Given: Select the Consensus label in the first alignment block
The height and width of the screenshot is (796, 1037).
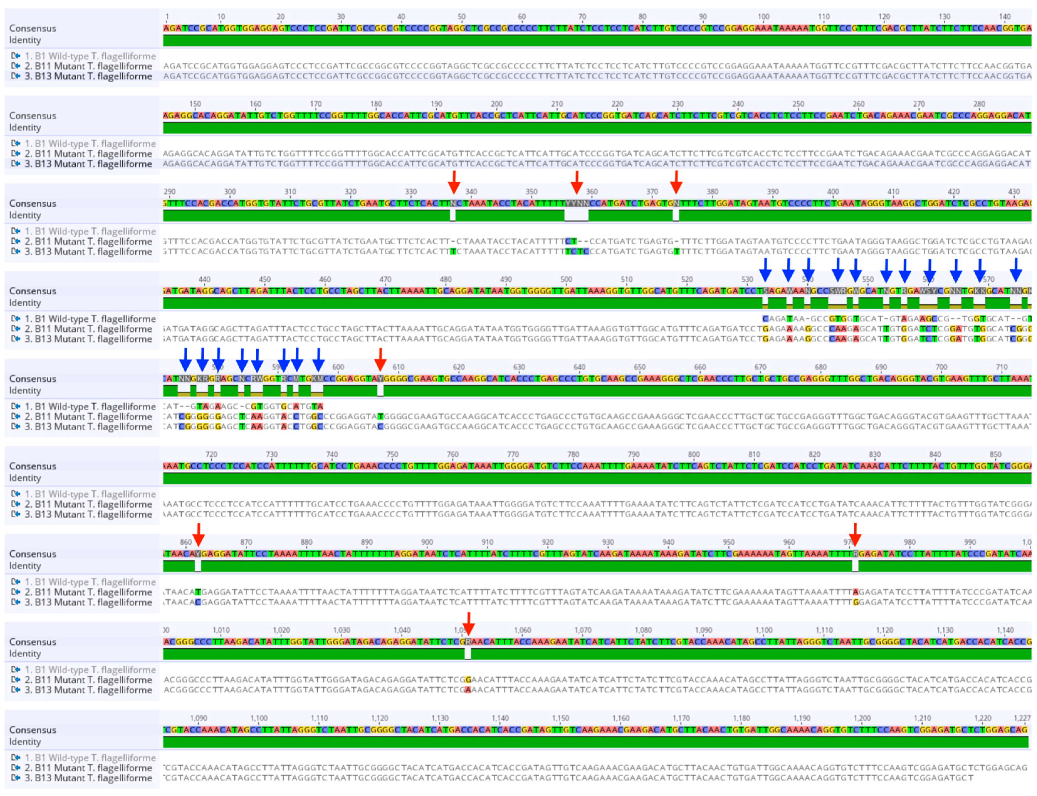Looking at the screenshot, I should click(32, 28).
